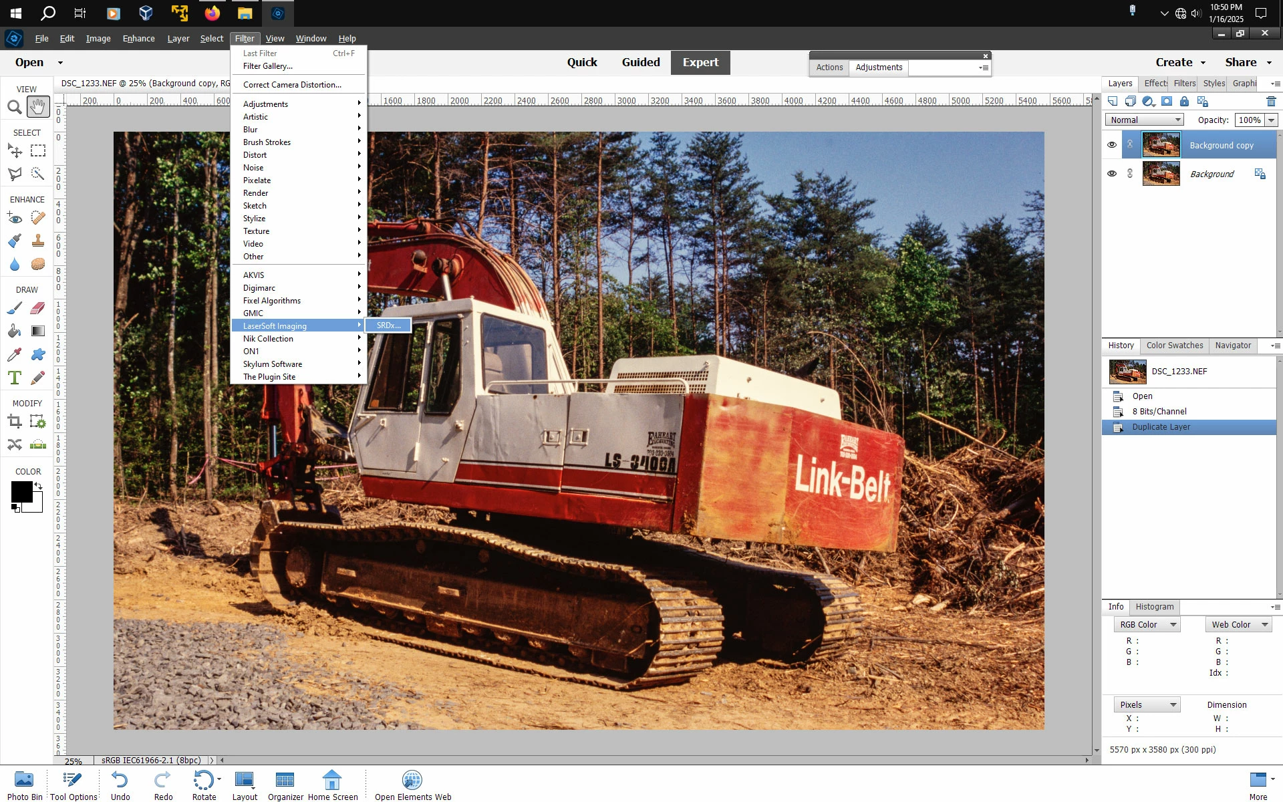Image resolution: width=1283 pixels, height=802 pixels.
Task: Open the RGB Color info dropdown
Action: (1147, 624)
